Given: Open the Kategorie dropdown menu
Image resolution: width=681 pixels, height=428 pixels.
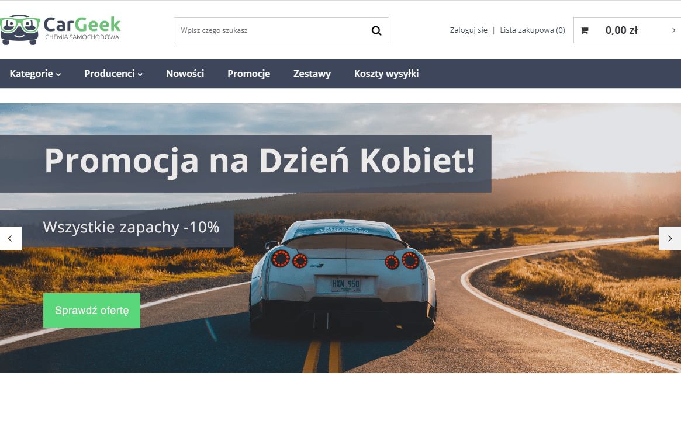Looking at the screenshot, I should coord(35,74).
